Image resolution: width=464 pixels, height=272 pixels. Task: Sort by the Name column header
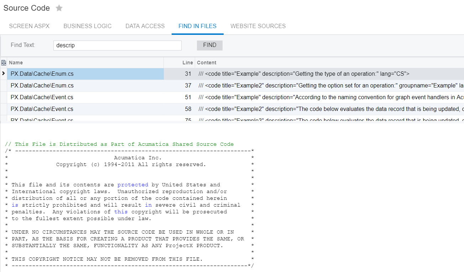[x=85, y=63]
